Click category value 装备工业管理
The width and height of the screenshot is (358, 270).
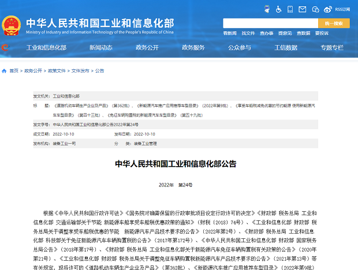[145, 144]
